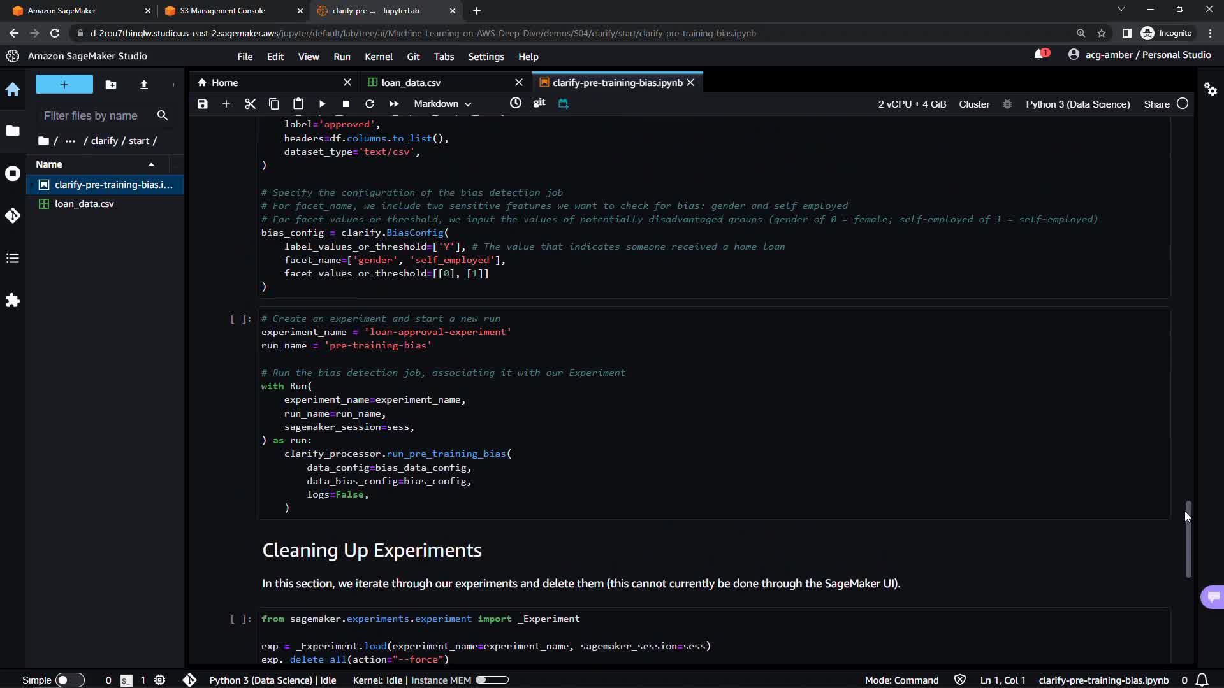Open the Git sidebar panel

click(13, 216)
